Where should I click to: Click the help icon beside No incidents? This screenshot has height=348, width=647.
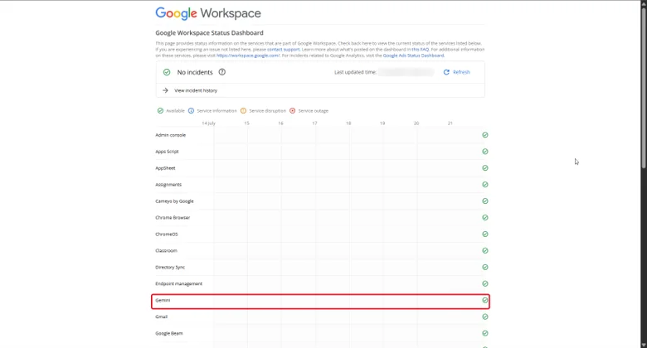click(222, 72)
